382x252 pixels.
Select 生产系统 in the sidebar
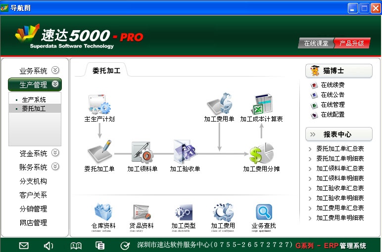tap(34, 100)
